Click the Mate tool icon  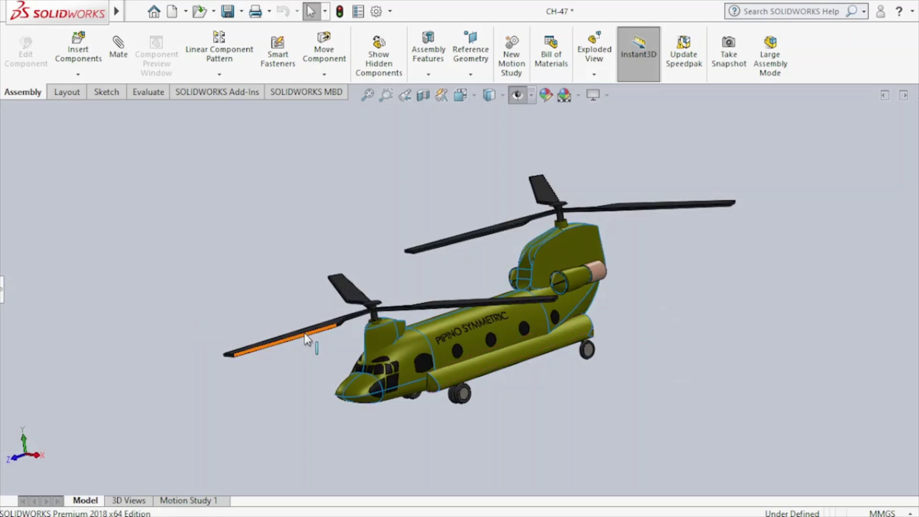118,43
